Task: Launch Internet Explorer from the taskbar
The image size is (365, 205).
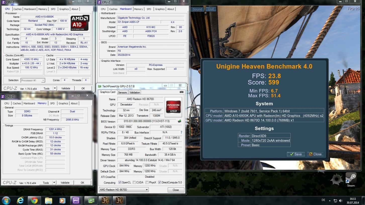Action: pyautogui.click(x=20, y=200)
